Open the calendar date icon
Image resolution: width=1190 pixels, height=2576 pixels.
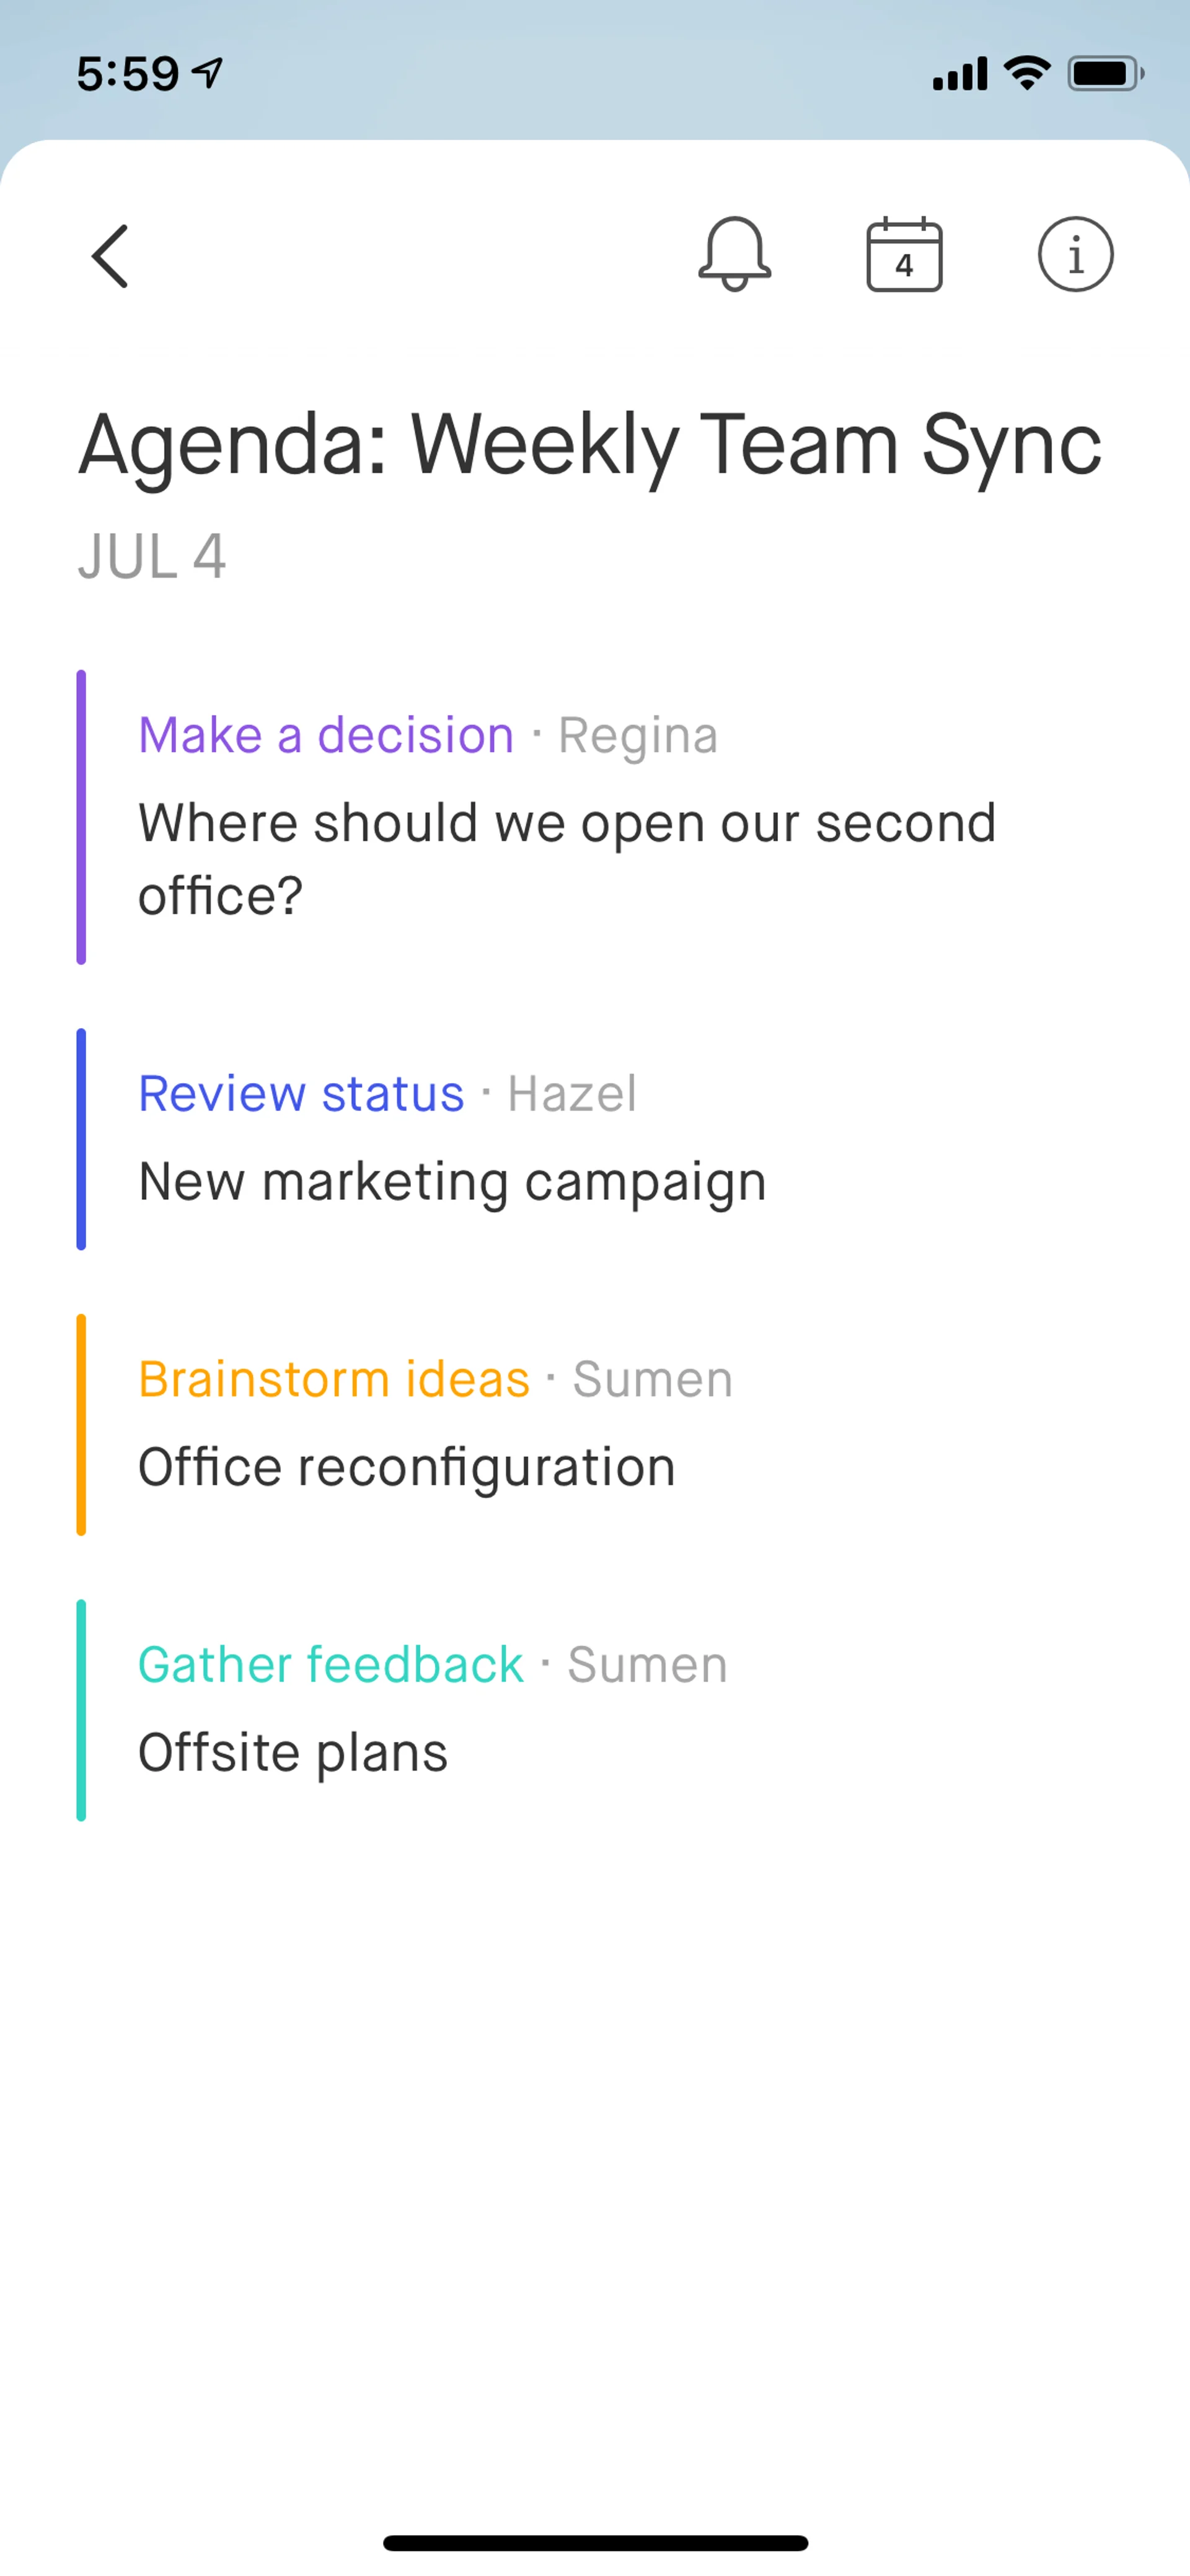tap(904, 254)
